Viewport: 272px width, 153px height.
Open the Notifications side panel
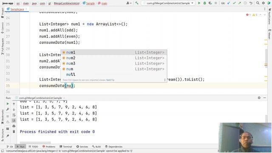click(269, 16)
